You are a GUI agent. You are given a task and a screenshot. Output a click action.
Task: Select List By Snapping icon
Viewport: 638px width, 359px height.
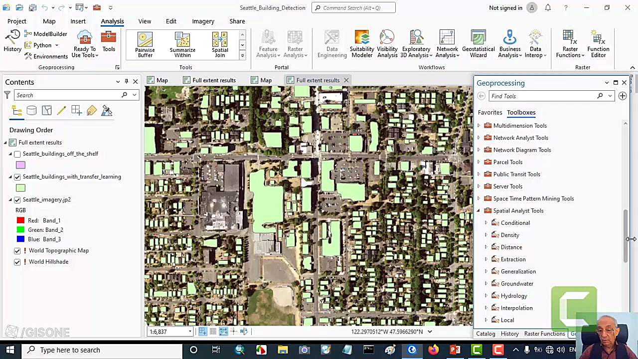pyautogui.click(x=76, y=111)
